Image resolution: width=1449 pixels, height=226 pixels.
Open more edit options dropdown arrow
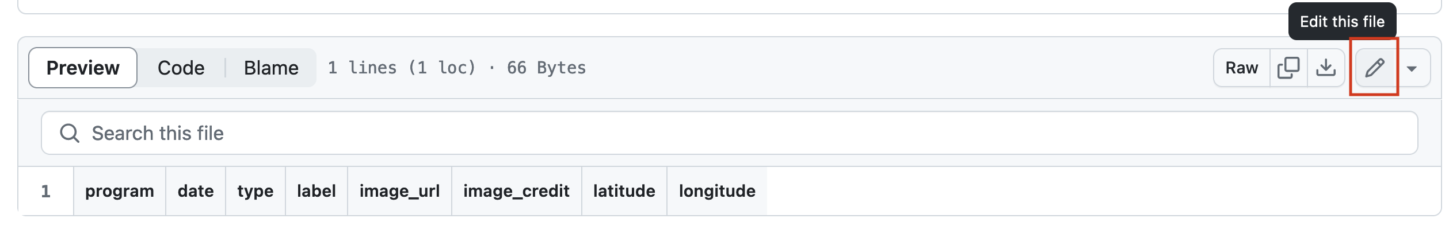point(1412,68)
